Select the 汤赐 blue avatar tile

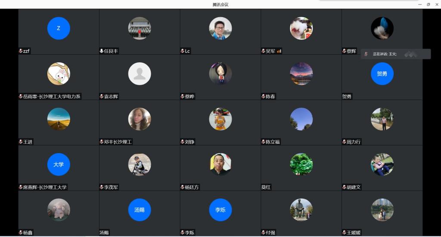click(140, 210)
